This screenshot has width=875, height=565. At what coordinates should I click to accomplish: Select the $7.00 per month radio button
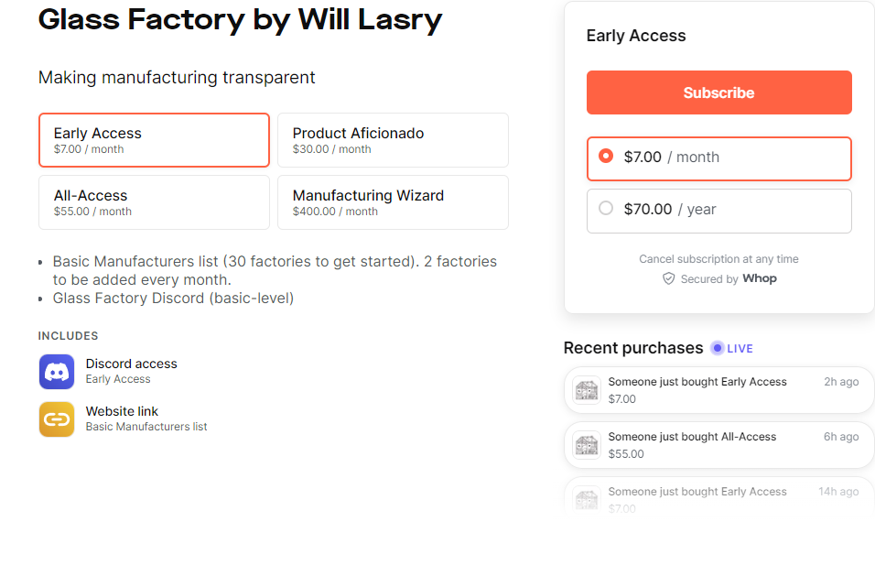(x=605, y=156)
